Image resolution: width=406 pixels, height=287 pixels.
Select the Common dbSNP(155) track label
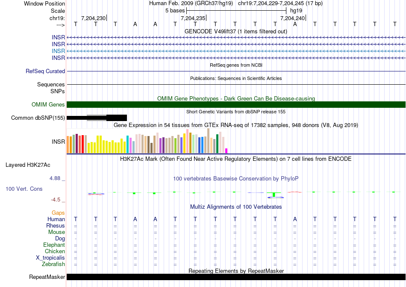[38, 118]
